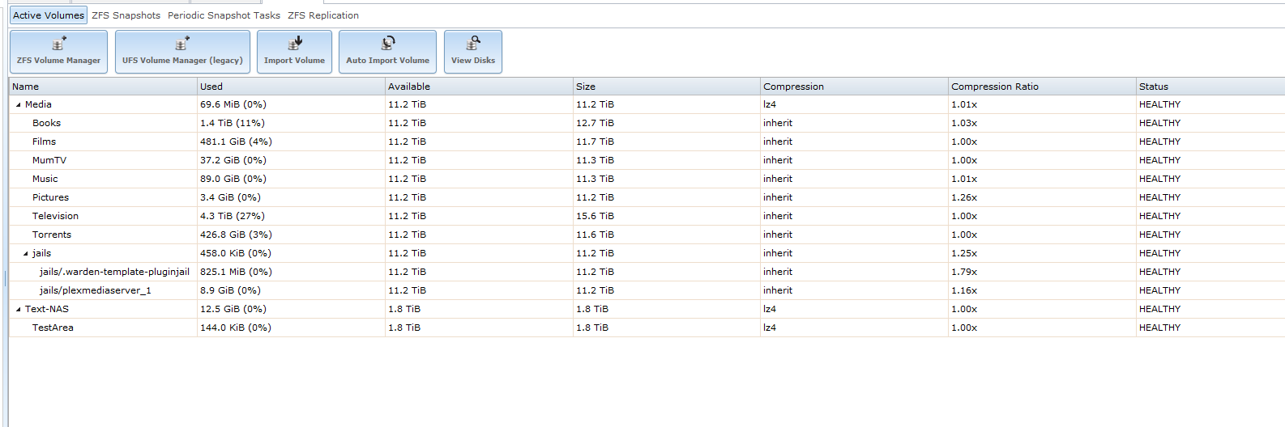This screenshot has height=427, width=1285.
Task: Sort by the Status column header
Action: [1210, 87]
